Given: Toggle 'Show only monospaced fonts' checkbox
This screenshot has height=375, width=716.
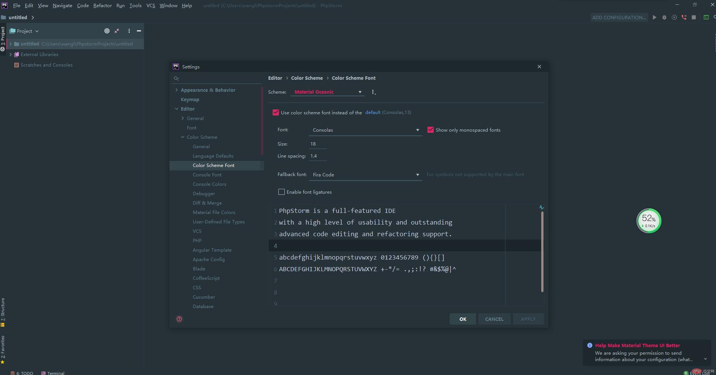Looking at the screenshot, I should 431,130.
